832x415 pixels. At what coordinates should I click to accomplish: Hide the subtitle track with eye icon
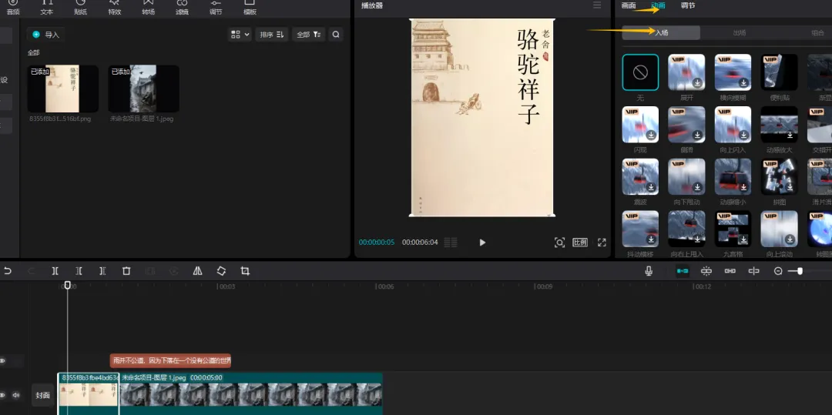tap(3, 360)
